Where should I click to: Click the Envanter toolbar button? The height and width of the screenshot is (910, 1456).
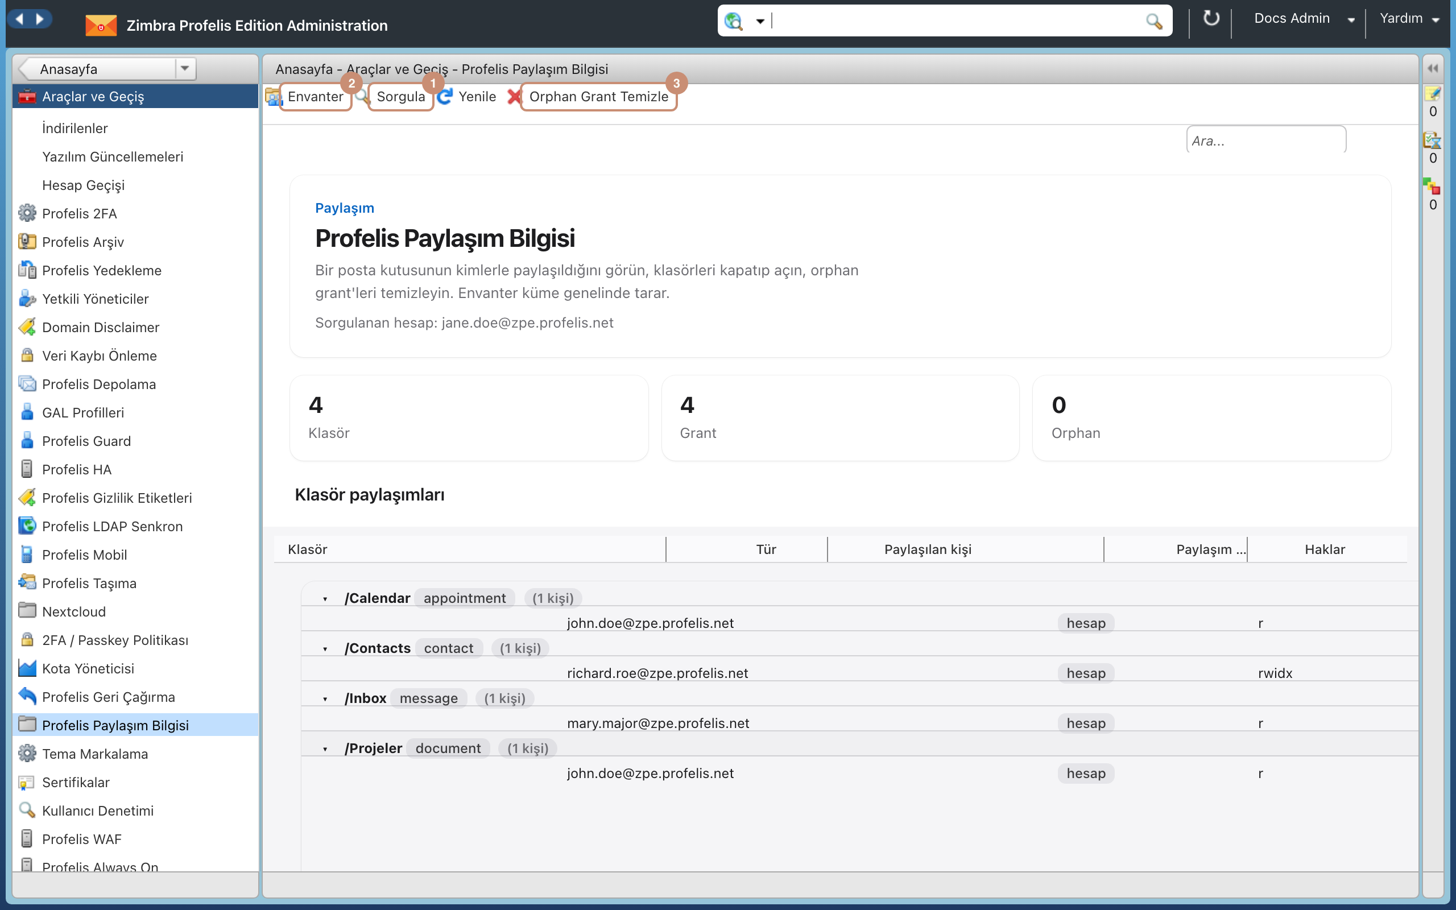(x=315, y=96)
